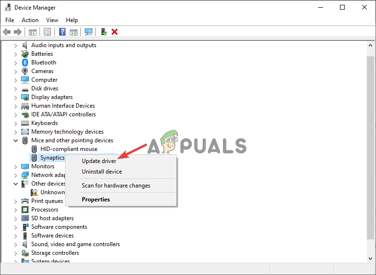Click the Cameras webcam icon
The height and width of the screenshot is (275, 376).
25,71
